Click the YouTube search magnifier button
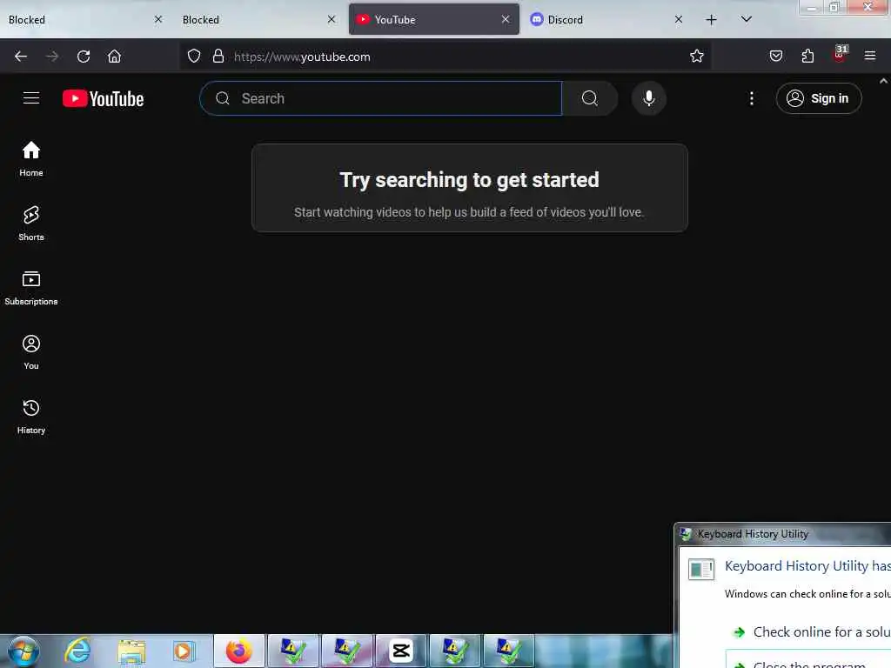The width and height of the screenshot is (891, 668). coord(590,98)
